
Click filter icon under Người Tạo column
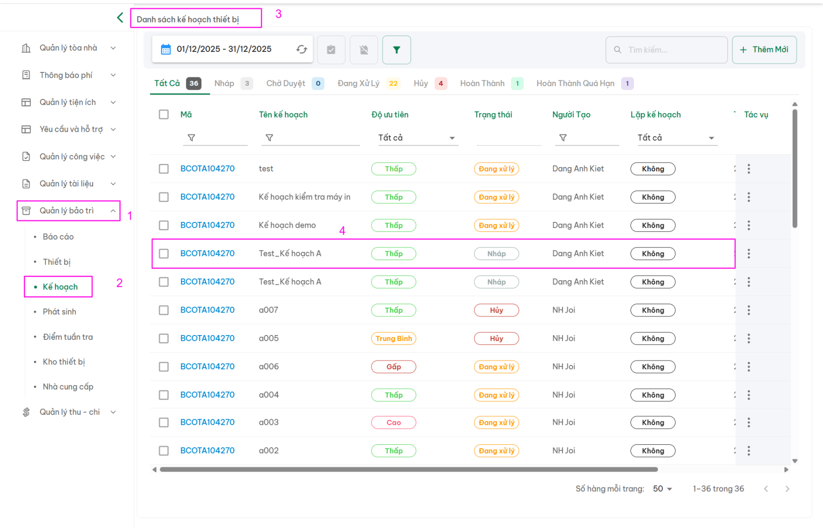point(563,138)
